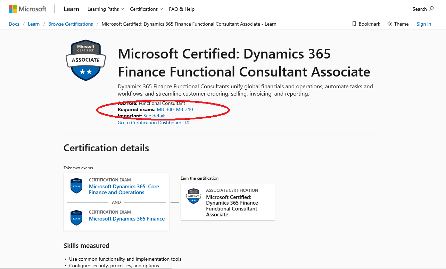The height and width of the screenshot is (269, 446).
Task: Open Microsoft Dynamics 365 Finance exam
Action: (127, 218)
